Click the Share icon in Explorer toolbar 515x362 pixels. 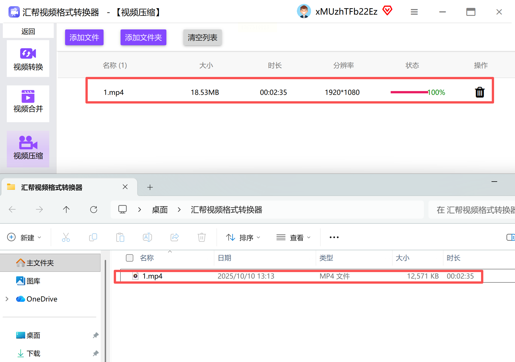pyautogui.click(x=175, y=237)
